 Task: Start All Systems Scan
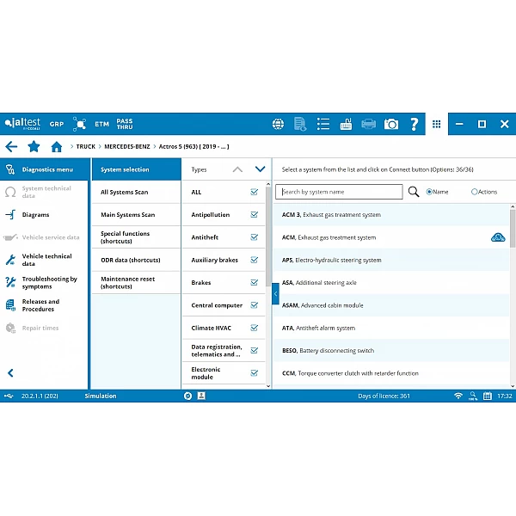click(x=136, y=192)
